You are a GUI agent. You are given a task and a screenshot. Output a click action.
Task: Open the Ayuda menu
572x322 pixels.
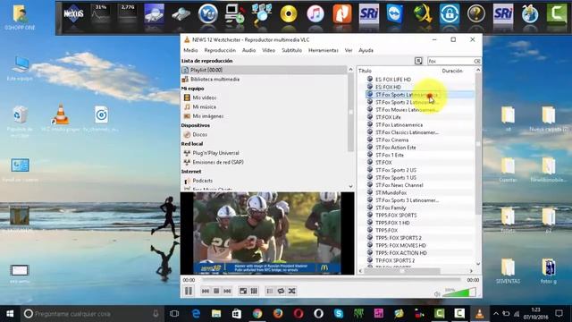[366, 50]
